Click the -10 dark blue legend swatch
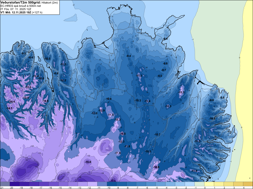Viewport: 253px width, 189px height. [112, 184]
